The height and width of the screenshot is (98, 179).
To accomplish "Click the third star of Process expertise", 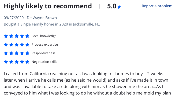I will pos(17,45).
